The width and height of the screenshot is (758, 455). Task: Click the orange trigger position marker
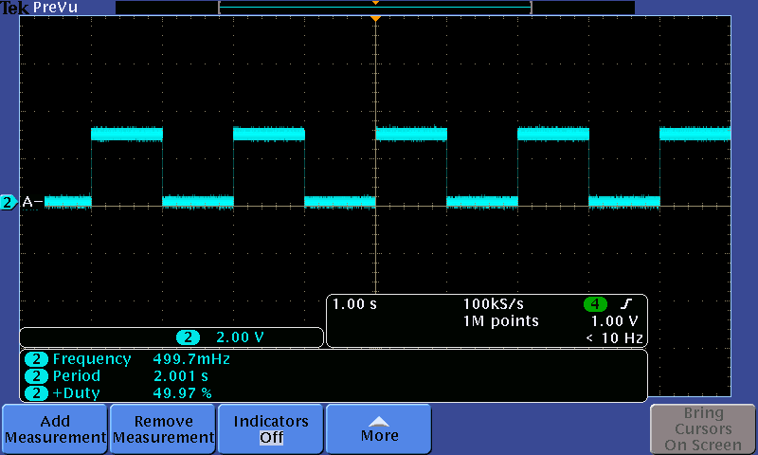point(376,18)
